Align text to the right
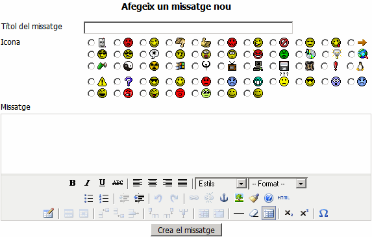The height and width of the screenshot is (237, 372). [167, 183]
